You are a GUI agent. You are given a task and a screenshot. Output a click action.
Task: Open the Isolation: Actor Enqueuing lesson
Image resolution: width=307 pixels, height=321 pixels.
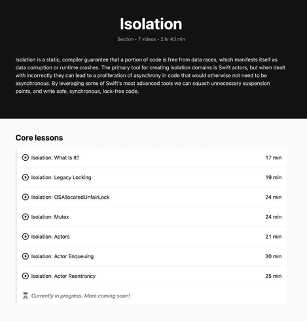tap(151, 256)
